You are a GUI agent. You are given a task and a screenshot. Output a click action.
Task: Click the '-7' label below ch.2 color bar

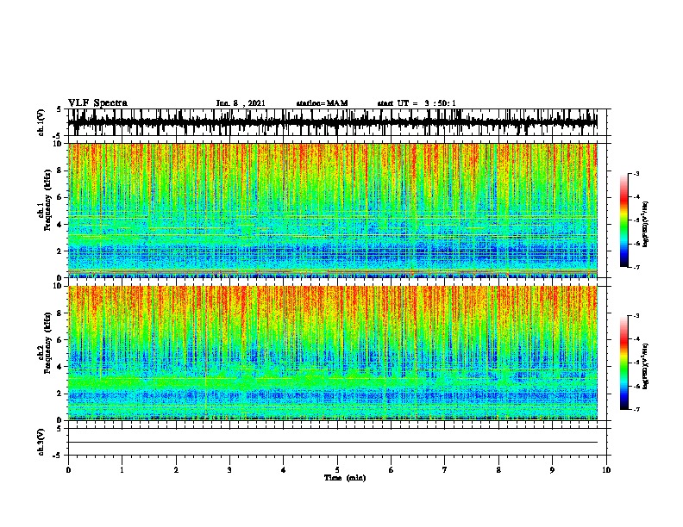pos(636,410)
